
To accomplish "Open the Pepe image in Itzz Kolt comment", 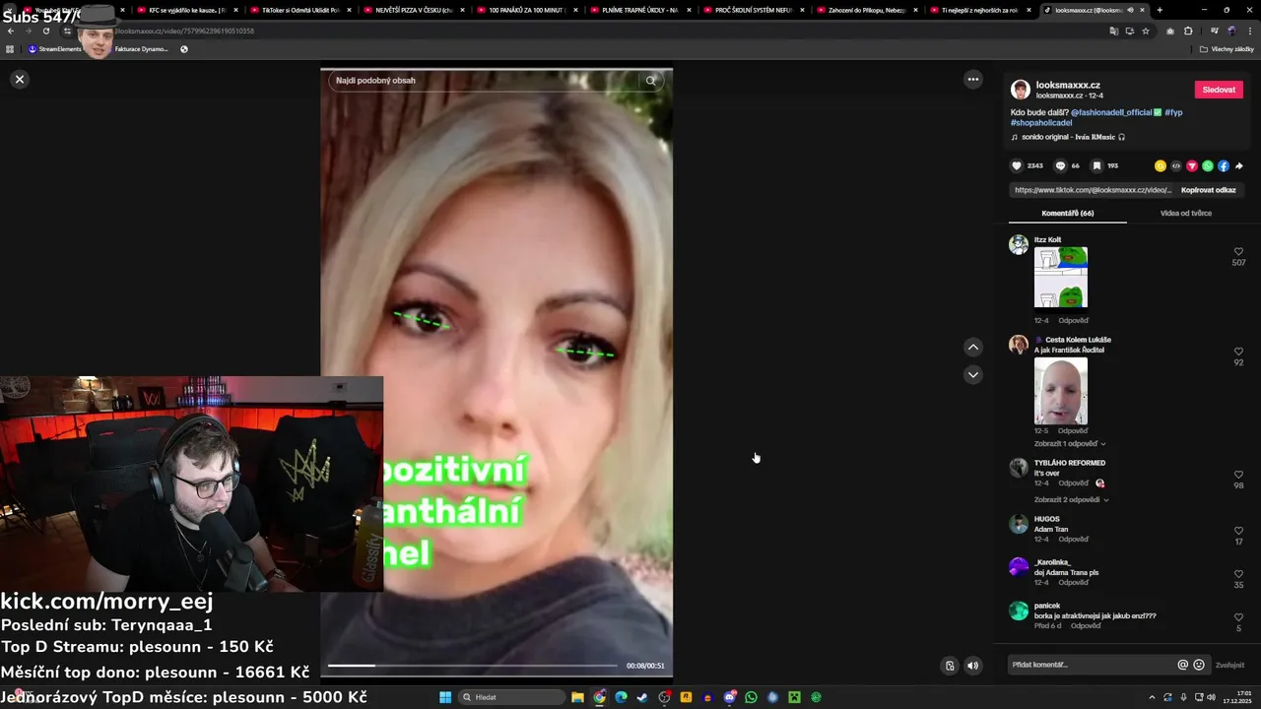I will point(1061,277).
